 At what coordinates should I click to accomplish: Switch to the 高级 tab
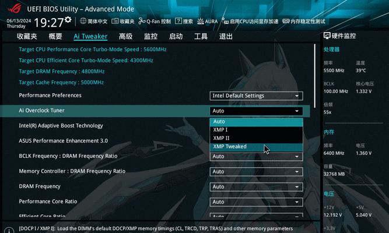125,37
